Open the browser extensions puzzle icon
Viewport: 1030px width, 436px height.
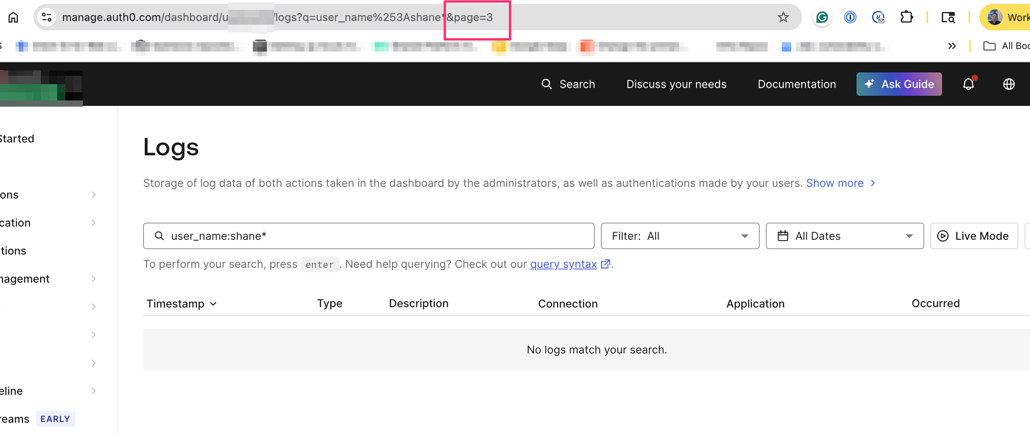[x=906, y=17]
